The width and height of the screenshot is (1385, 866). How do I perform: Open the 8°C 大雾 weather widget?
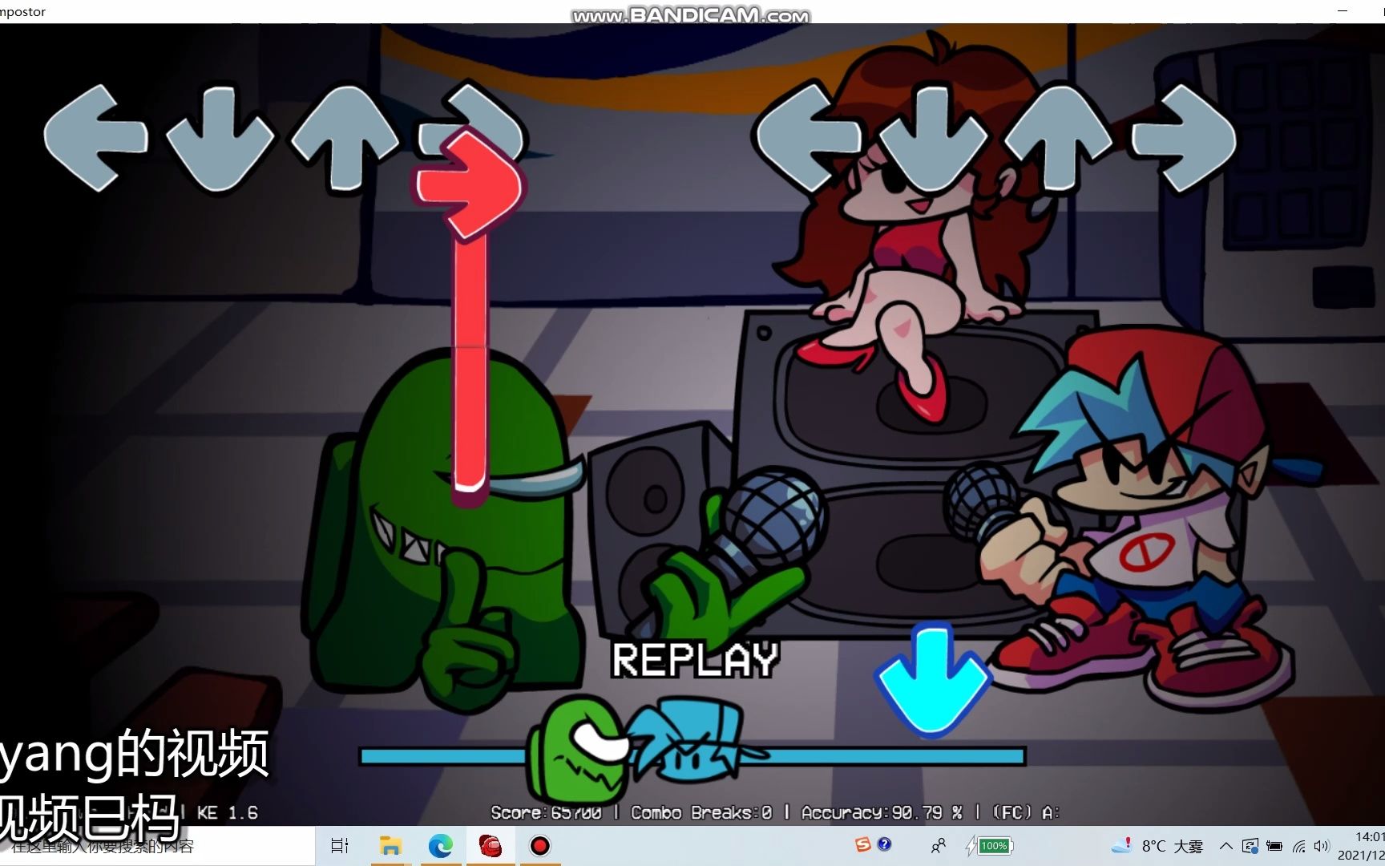1157,846
